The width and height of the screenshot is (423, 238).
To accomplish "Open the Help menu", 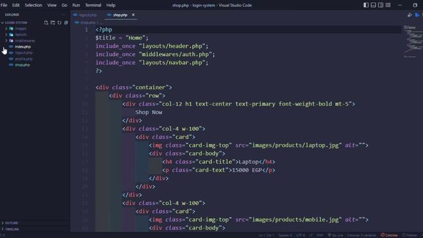I will click(110, 5).
